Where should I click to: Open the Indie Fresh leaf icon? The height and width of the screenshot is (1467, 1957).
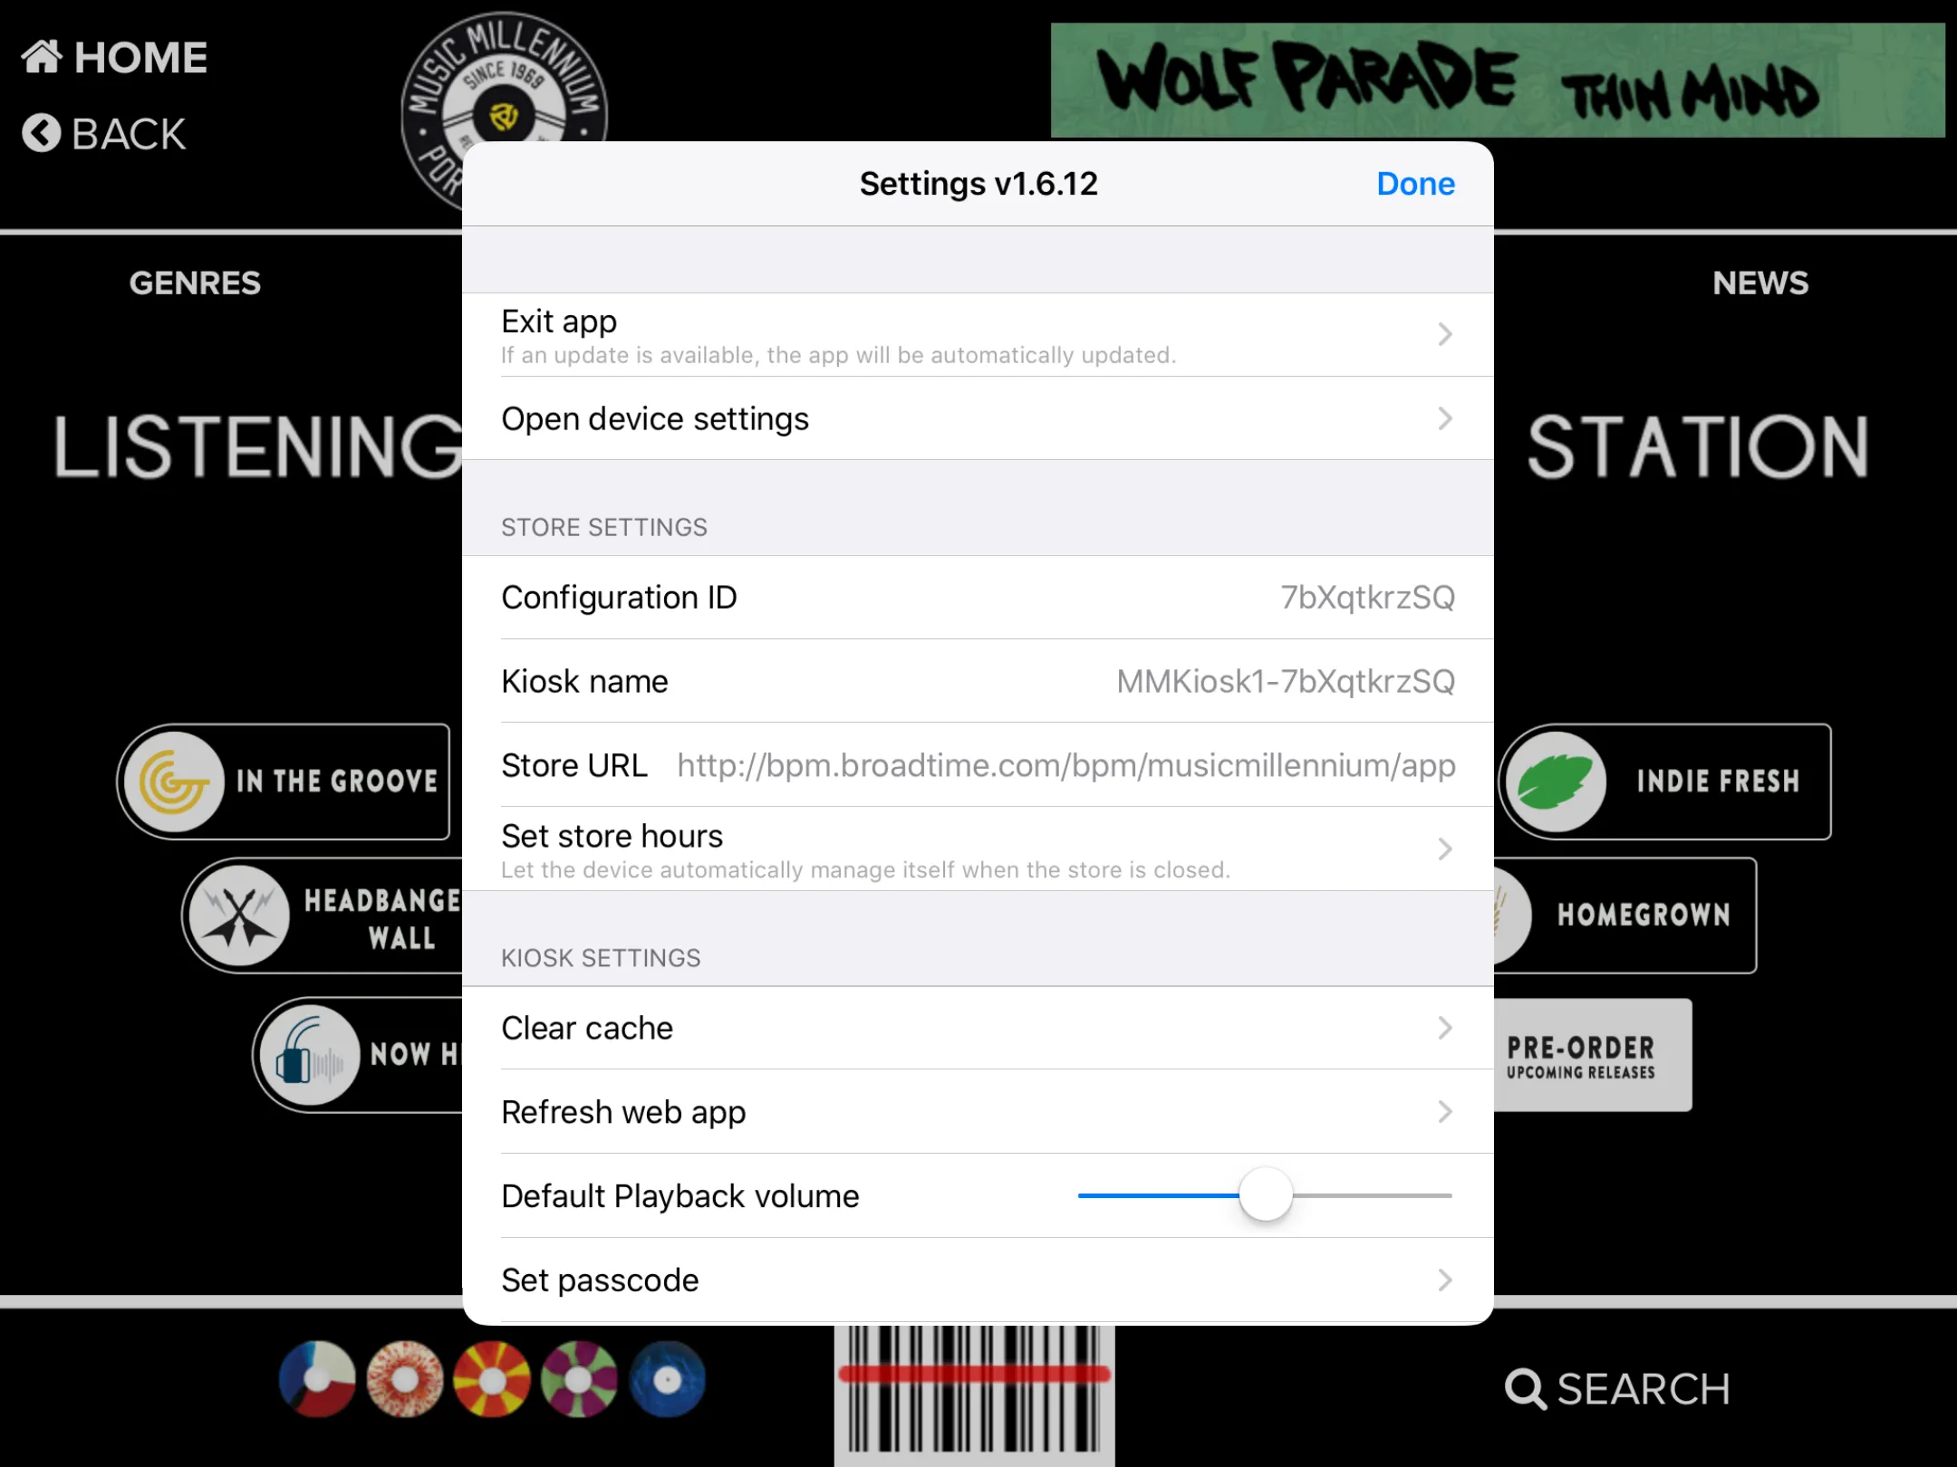1557,781
